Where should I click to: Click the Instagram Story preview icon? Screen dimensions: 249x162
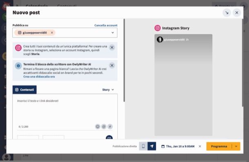point(158,28)
